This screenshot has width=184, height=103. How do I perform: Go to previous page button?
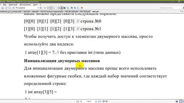[x=81, y=101]
